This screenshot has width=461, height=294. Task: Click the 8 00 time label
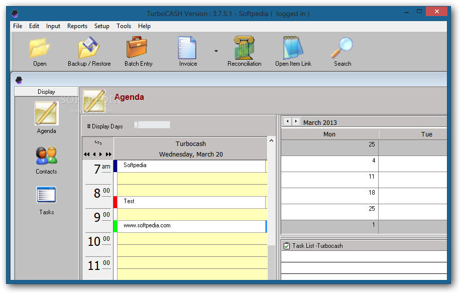coord(102,193)
